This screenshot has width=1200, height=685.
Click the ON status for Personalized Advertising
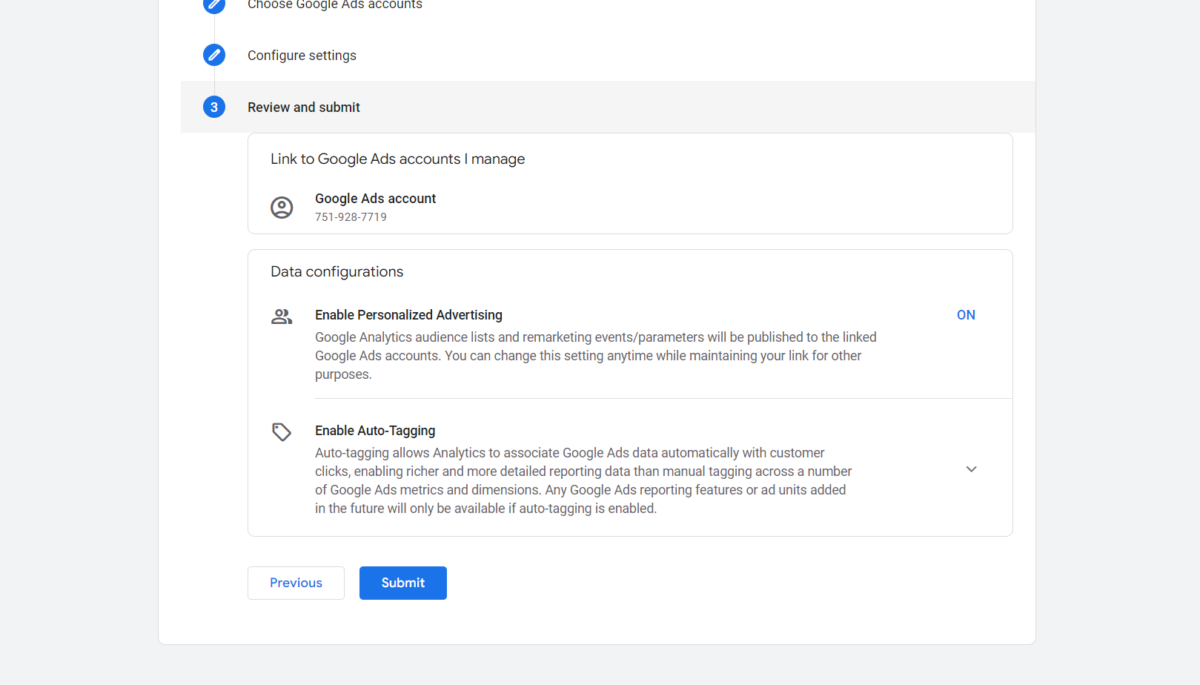point(966,315)
